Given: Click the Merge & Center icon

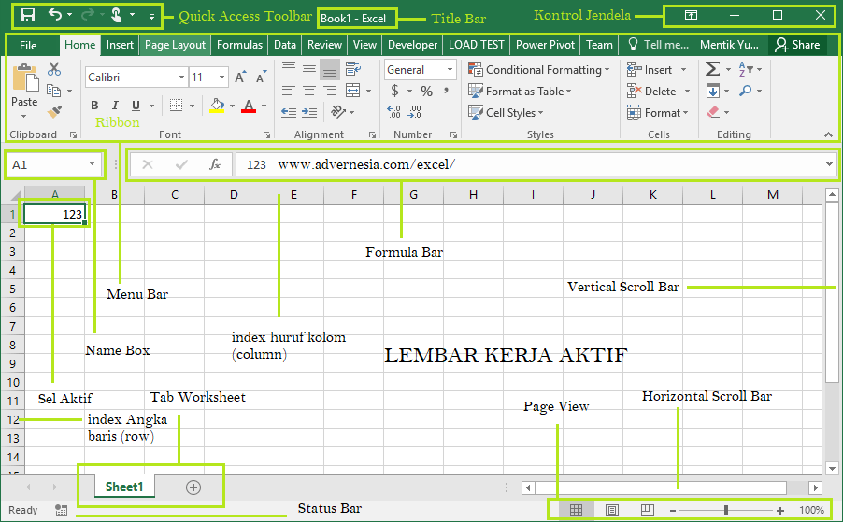Looking at the screenshot, I should click(x=352, y=91).
